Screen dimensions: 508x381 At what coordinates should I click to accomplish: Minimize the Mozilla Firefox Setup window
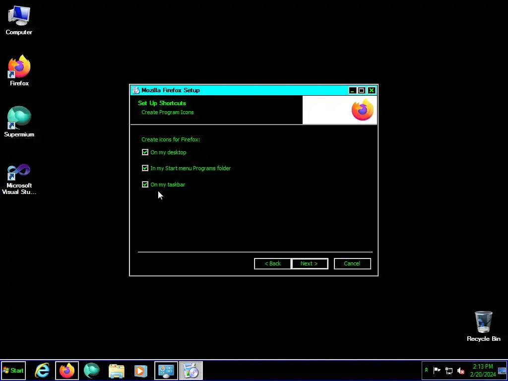353,90
